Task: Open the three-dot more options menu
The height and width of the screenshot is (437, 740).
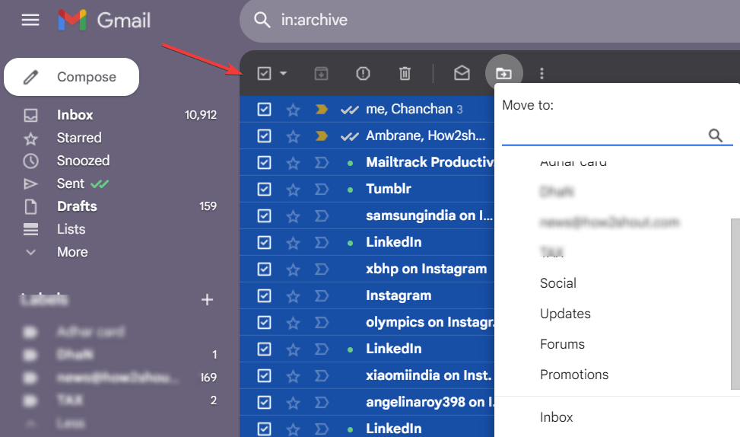Action: pyautogui.click(x=542, y=73)
